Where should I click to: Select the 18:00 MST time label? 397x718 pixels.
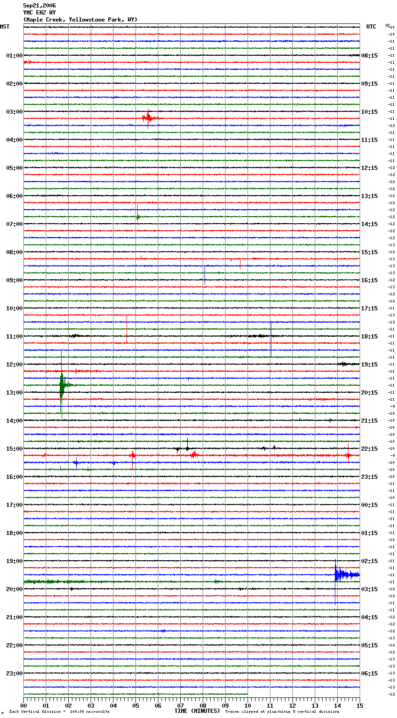14,533
